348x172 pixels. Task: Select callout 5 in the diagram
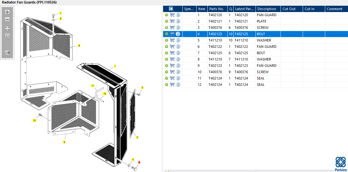click(133, 159)
